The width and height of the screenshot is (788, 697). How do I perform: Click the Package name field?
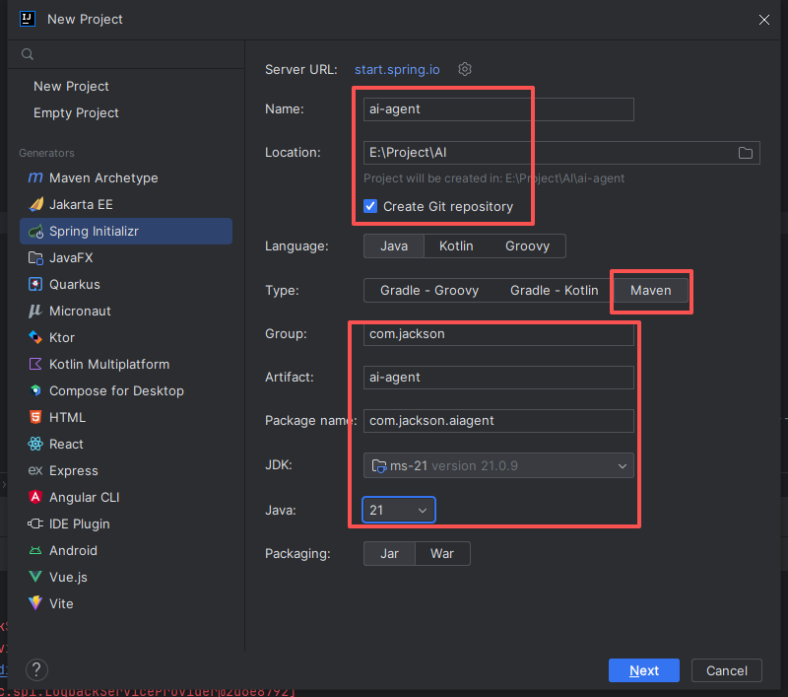coord(498,420)
